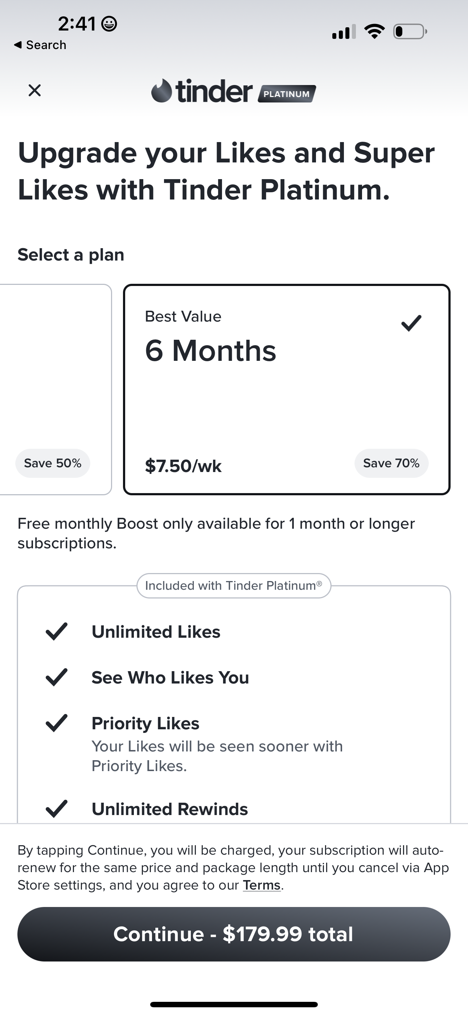
Task: Tap the Unlimited Likes checkmark
Action: click(x=57, y=632)
